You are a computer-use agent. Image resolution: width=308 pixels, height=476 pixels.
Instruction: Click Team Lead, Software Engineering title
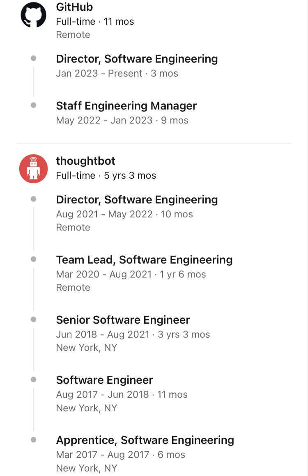coord(144,260)
